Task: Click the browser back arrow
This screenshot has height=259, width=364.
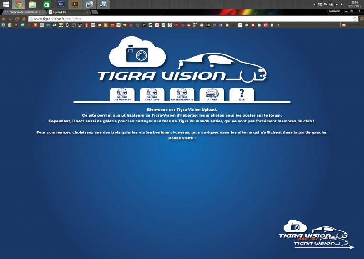Action: pos(4,19)
